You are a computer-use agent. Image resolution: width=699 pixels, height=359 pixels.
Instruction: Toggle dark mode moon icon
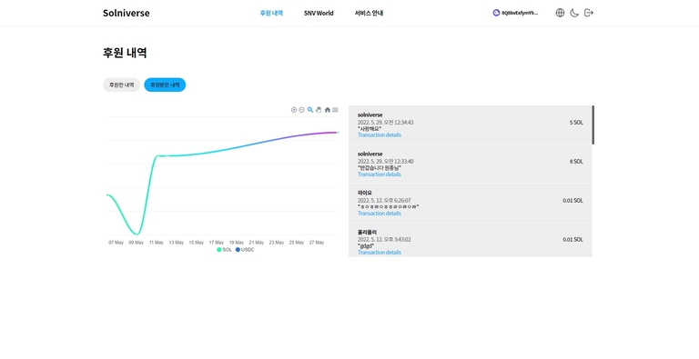pos(574,13)
